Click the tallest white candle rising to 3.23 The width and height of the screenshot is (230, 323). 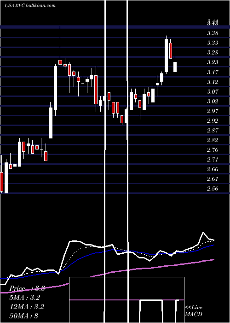click(56, 88)
